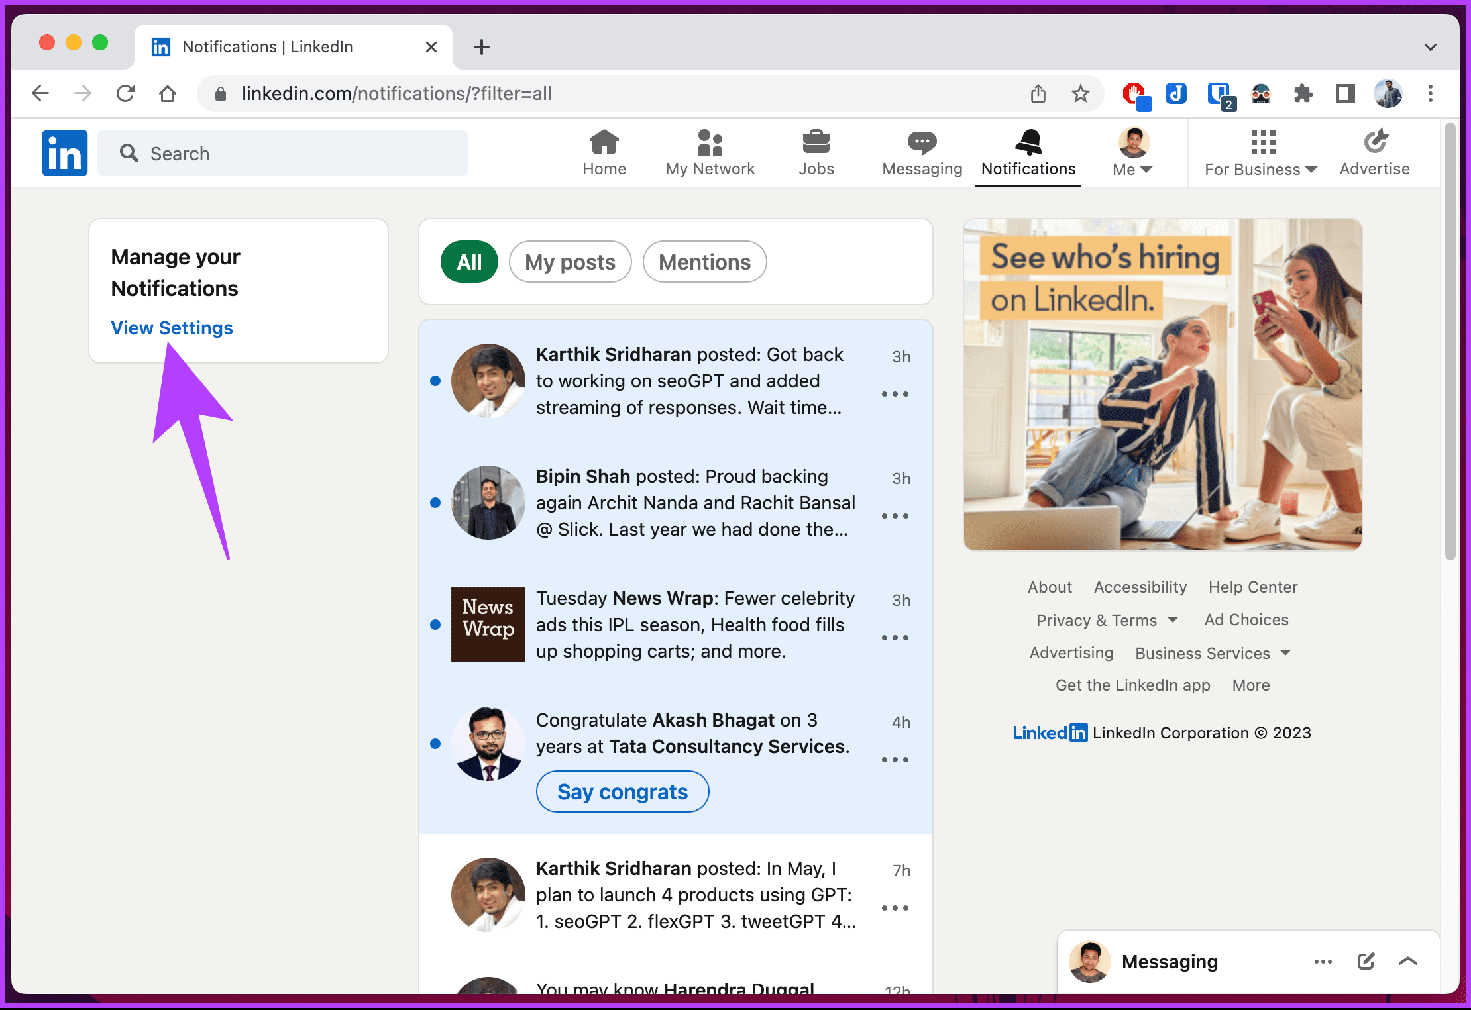Click the LinkedIn search field
The width and height of the screenshot is (1471, 1010).
point(283,153)
